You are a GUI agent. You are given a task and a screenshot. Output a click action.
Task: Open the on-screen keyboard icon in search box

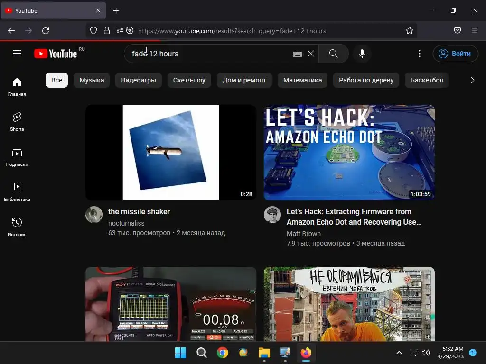pos(298,54)
